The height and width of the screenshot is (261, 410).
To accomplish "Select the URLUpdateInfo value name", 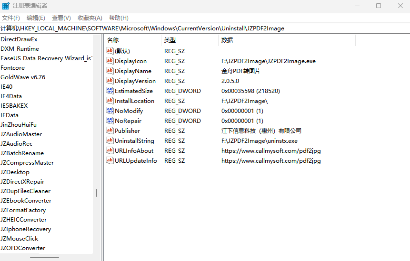I will (x=136, y=161).
